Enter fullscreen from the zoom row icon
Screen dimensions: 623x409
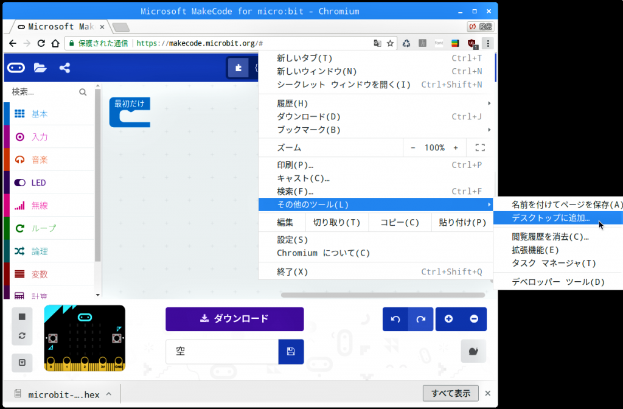480,148
